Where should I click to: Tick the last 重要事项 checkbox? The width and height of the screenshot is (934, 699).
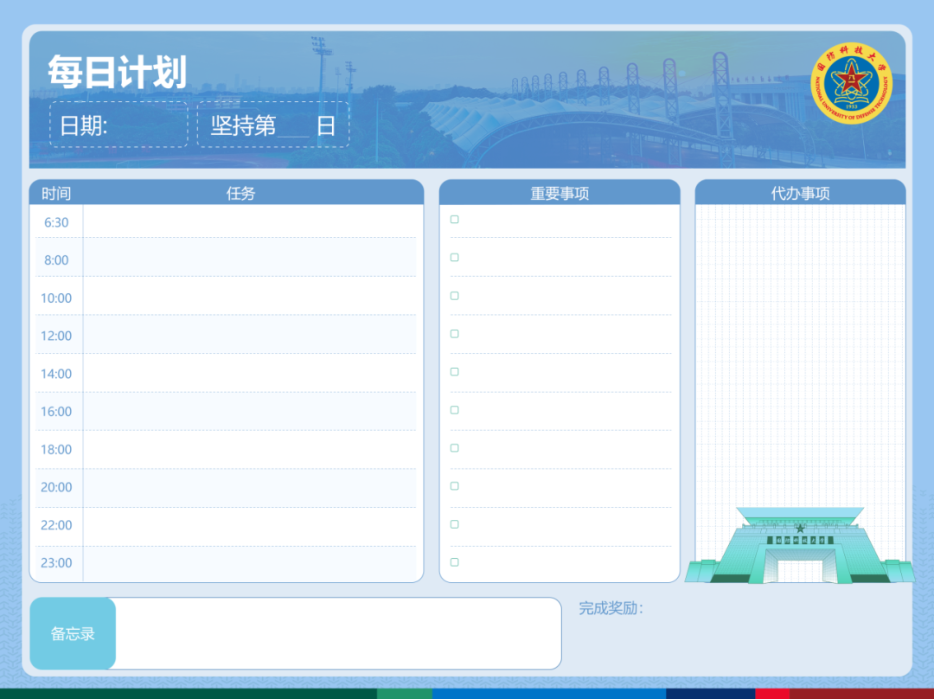click(454, 562)
